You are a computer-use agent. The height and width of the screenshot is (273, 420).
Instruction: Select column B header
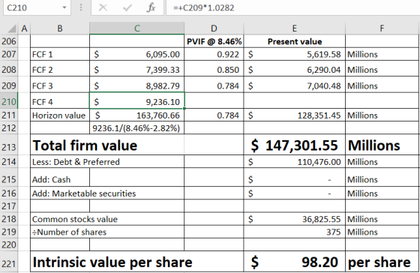(60, 28)
